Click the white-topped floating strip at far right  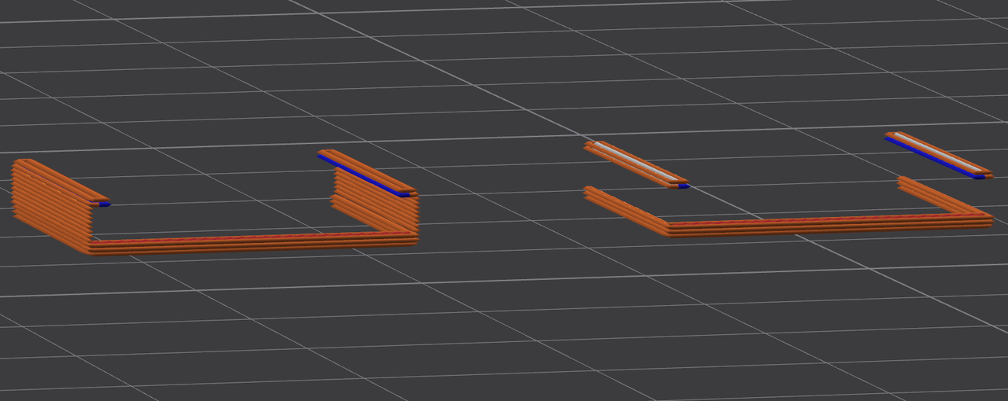click(937, 153)
